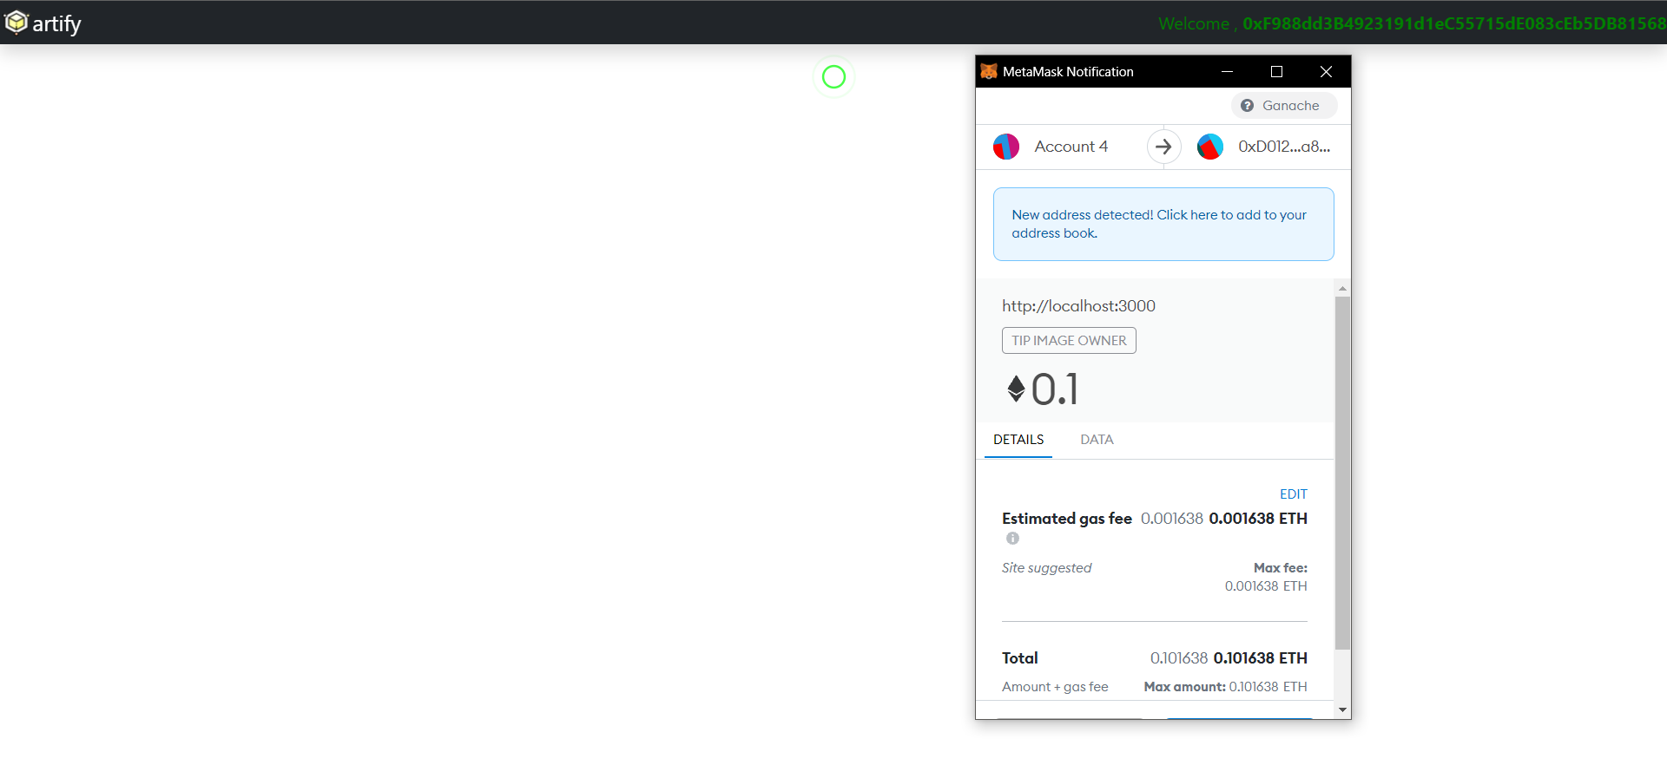Screen dimensions: 1667x778
Task: Click the Account 4 avatar icon
Action: pos(1006,147)
